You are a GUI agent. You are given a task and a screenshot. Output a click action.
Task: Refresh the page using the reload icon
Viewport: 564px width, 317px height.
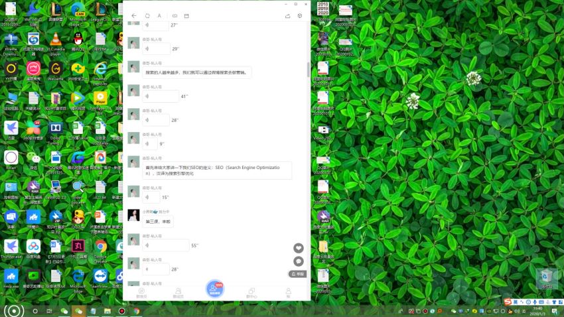tap(147, 15)
